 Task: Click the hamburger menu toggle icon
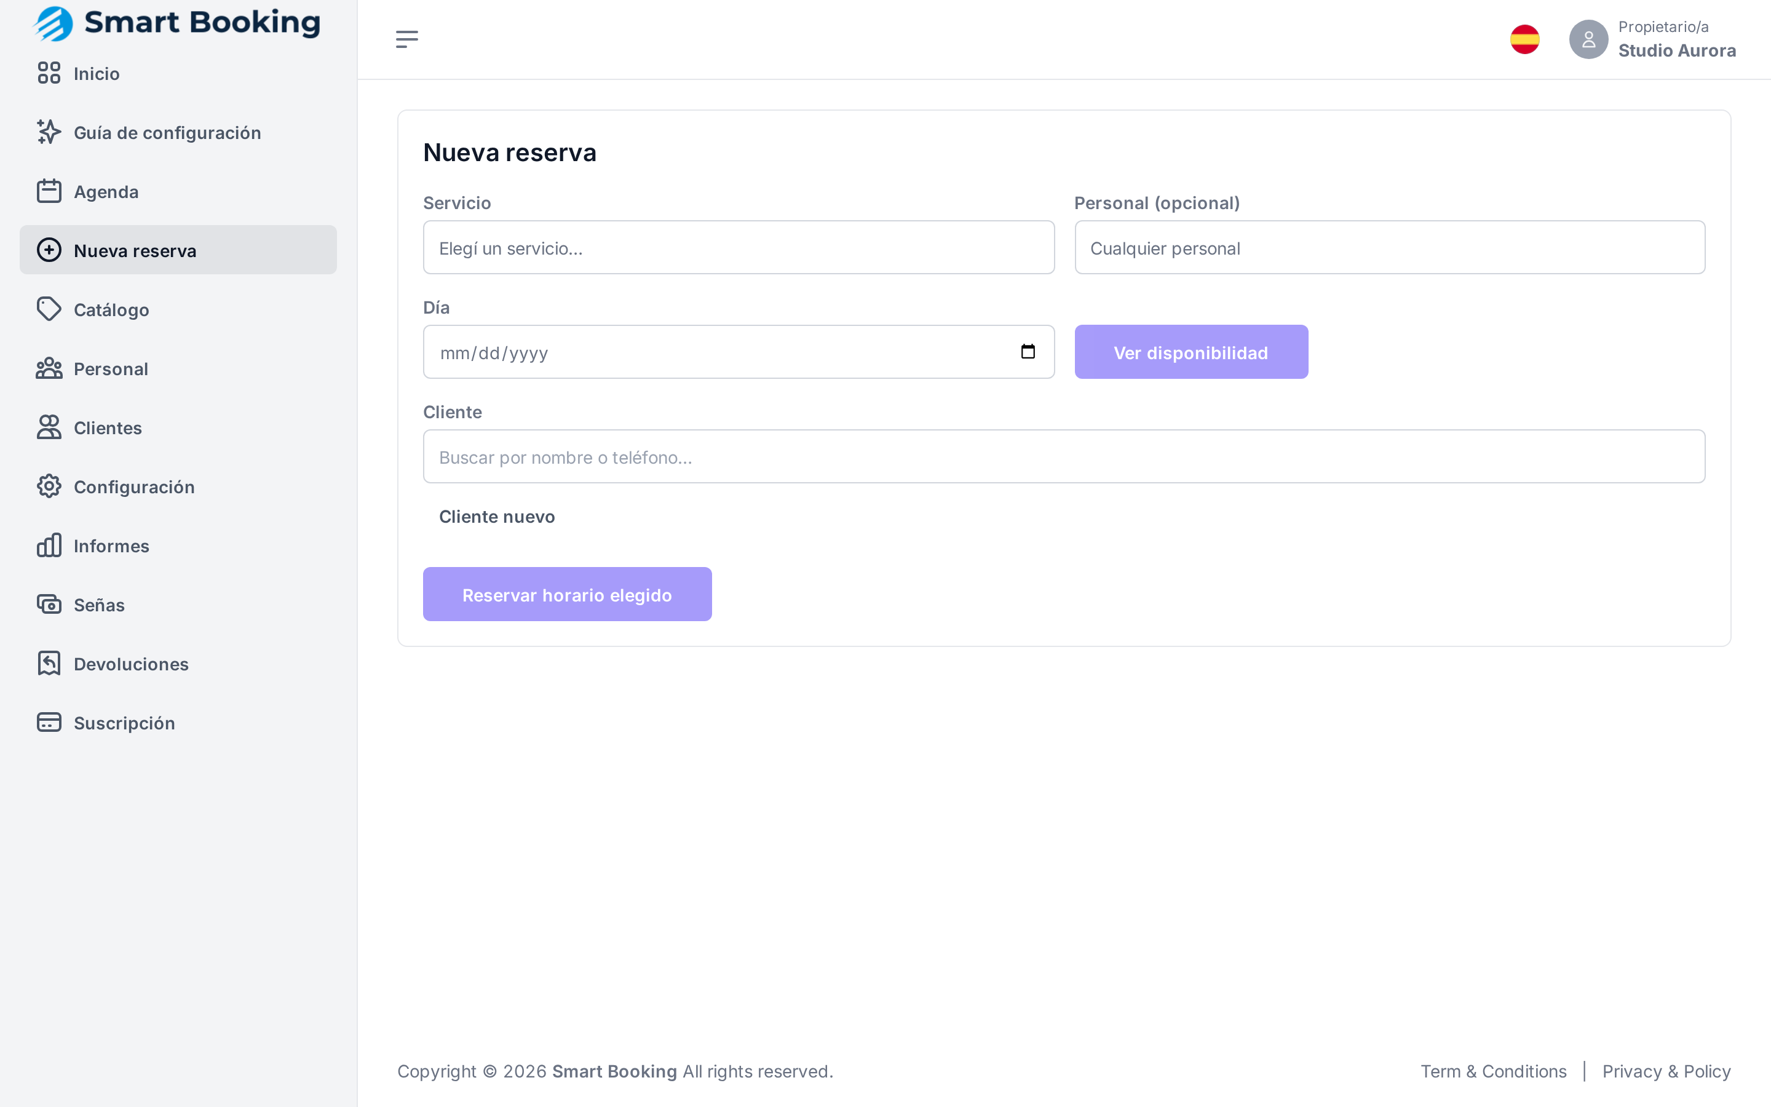(x=407, y=39)
